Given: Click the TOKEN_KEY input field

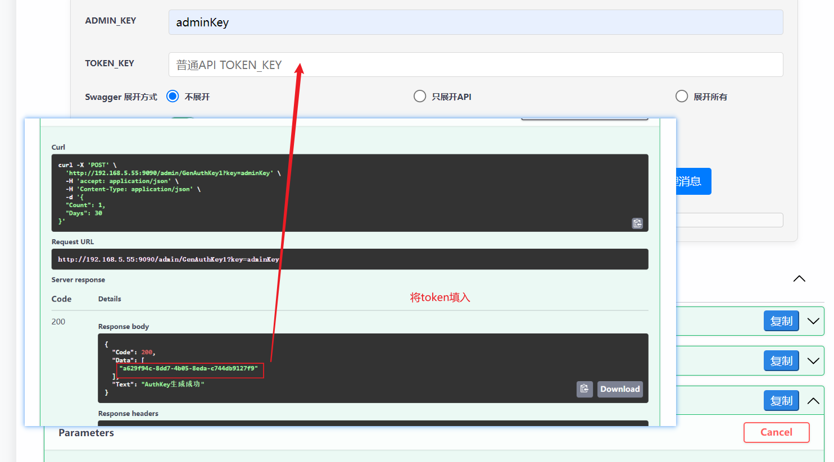Looking at the screenshot, I should click(x=475, y=65).
